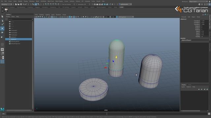
Task: Open Layers menu in Layer Editor
Action: [x=183, y=87]
